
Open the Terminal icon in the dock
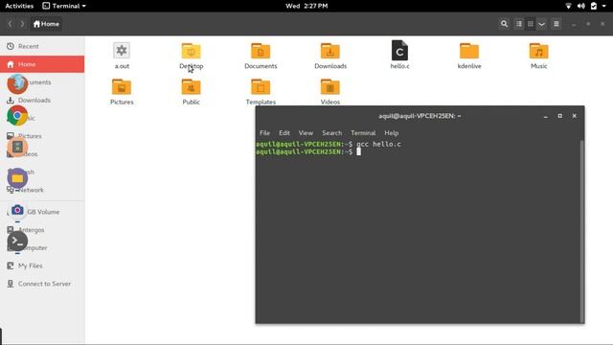tap(17, 241)
